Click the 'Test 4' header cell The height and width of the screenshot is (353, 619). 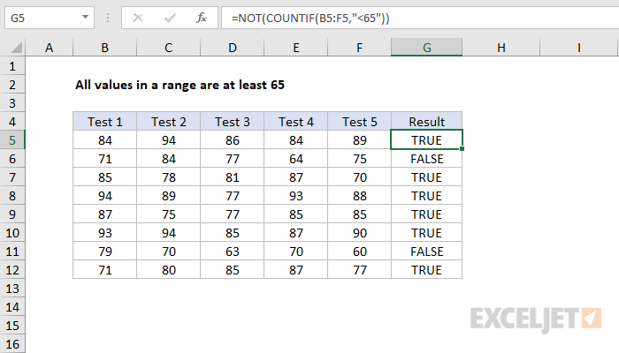pos(295,122)
